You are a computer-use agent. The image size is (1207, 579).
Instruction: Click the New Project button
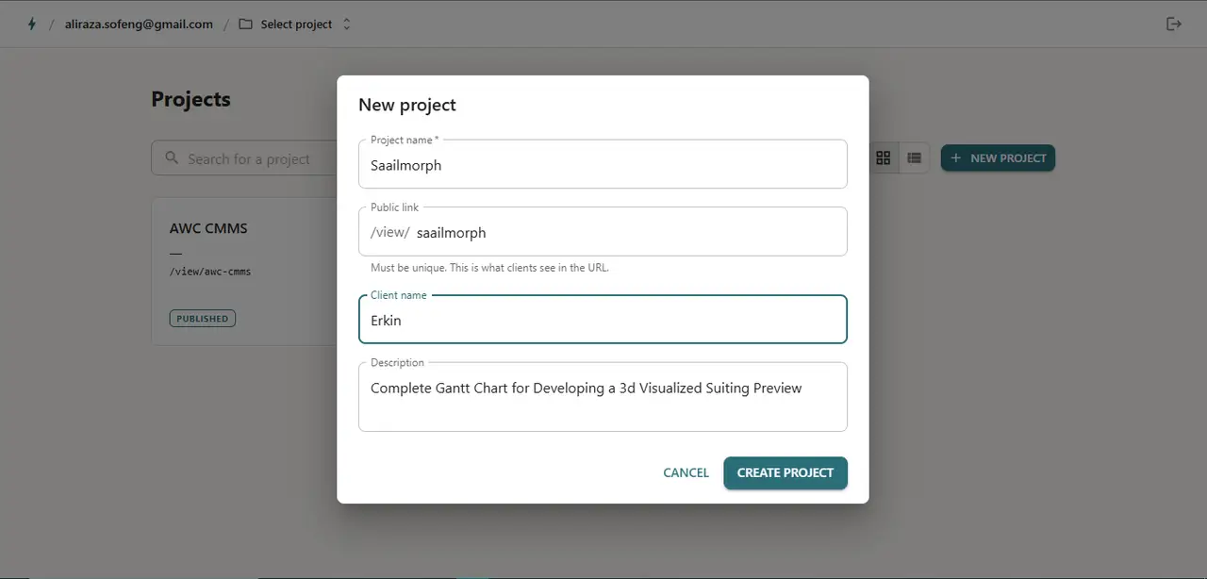(998, 158)
